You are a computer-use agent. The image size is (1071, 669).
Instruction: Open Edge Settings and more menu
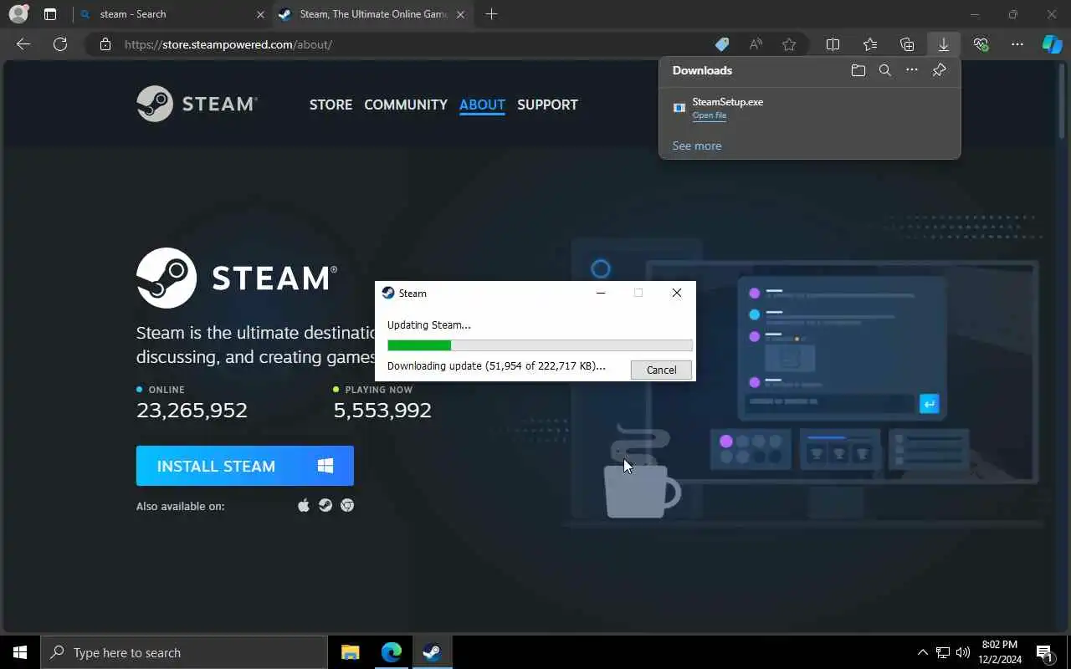coord(1017,44)
